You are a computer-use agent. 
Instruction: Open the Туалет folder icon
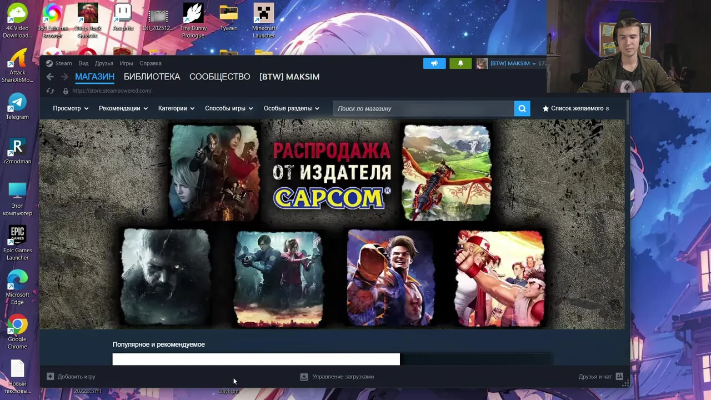(x=228, y=17)
